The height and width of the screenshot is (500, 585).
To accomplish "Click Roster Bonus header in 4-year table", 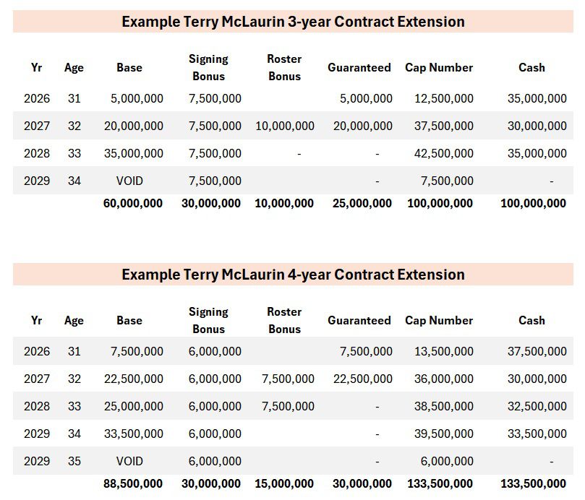I will (x=284, y=320).
